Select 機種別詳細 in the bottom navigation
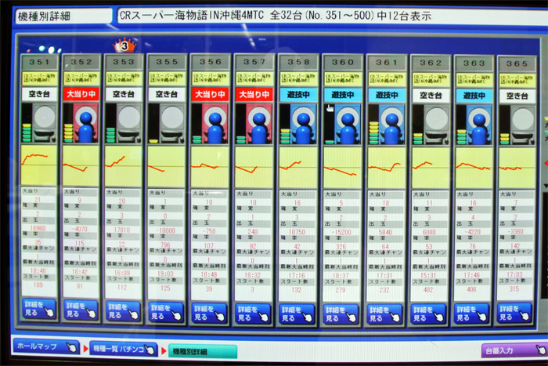The height and width of the screenshot is (366, 548). pyautogui.click(x=197, y=352)
